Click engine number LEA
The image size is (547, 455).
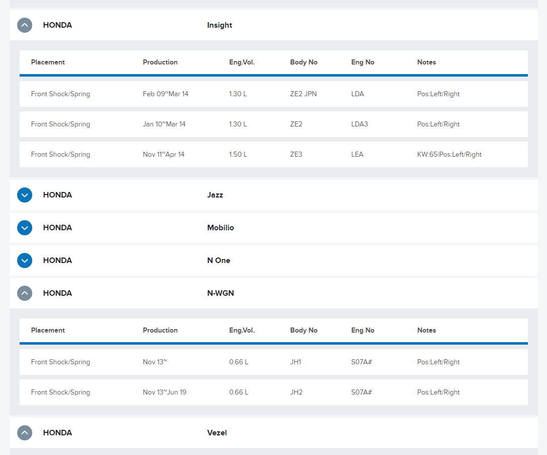coord(357,155)
